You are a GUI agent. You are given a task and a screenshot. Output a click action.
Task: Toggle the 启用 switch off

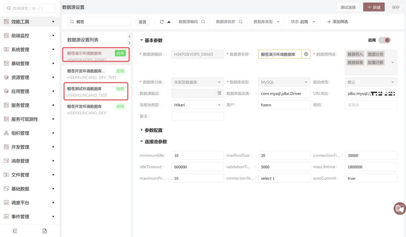pyautogui.click(x=385, y=40)
